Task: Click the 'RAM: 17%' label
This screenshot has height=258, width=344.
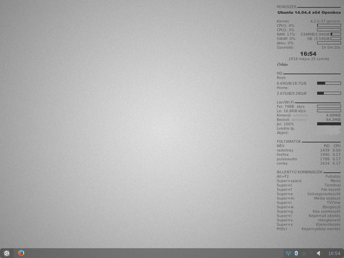Action: click(x=286, y=34)
